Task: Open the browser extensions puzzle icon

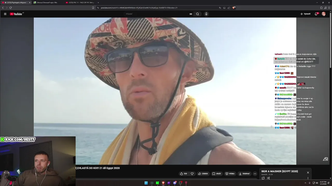Action: (x=321, y=8)
